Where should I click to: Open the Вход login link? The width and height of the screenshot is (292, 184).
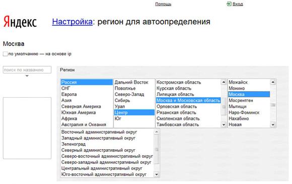(238, 4)
